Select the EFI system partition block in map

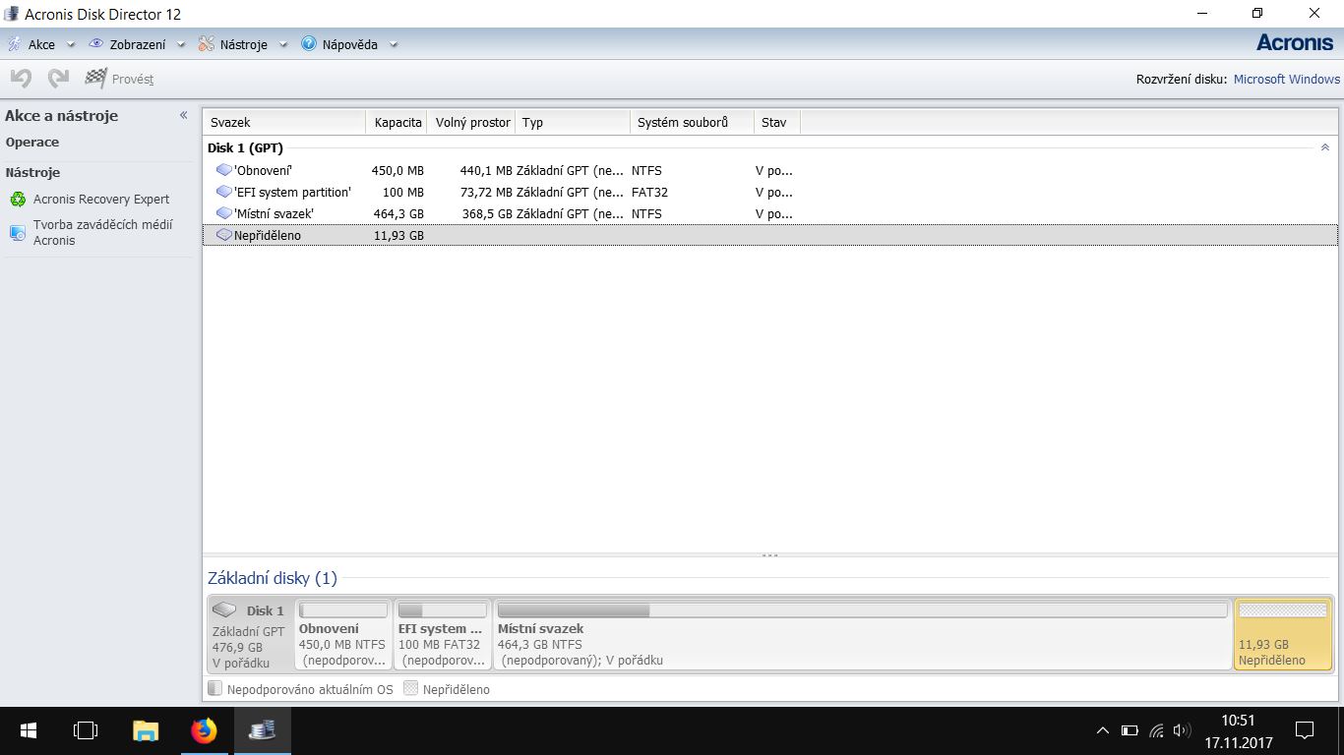(442, 634)
